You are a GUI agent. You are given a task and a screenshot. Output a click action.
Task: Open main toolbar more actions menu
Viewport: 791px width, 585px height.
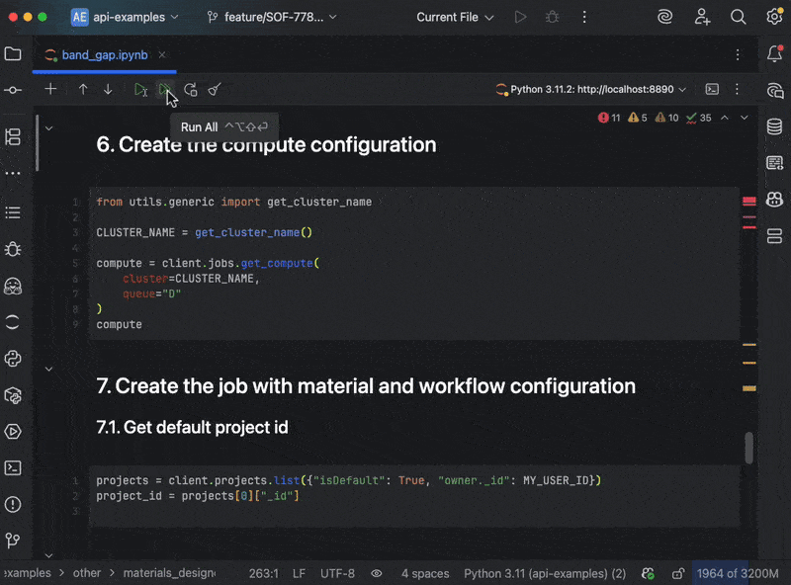coord(584,17)
